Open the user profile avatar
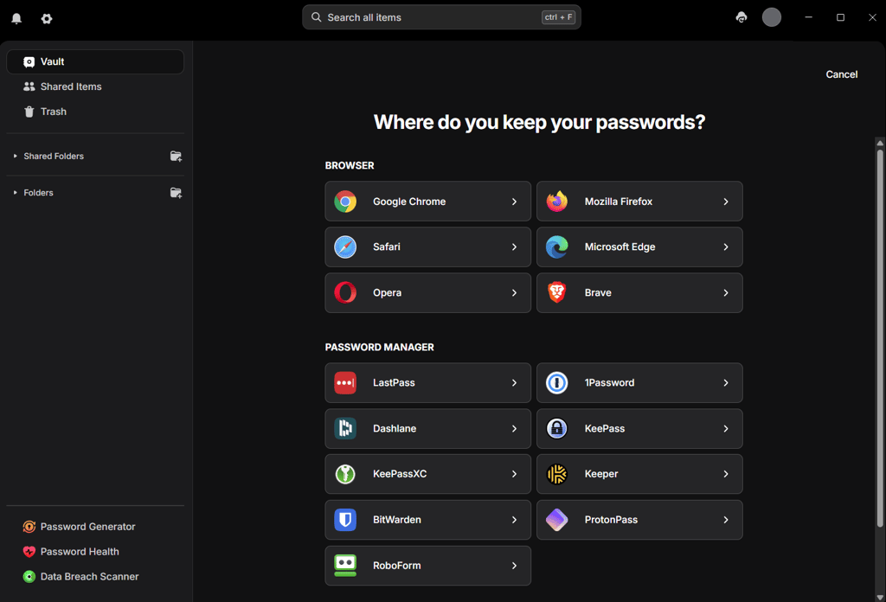Screen dimensions: 886x602 (771, 17)
